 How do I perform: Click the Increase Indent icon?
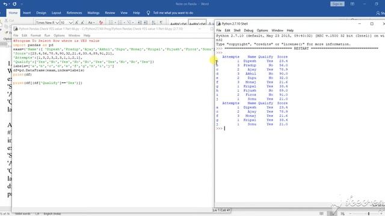tap(146, 23)
